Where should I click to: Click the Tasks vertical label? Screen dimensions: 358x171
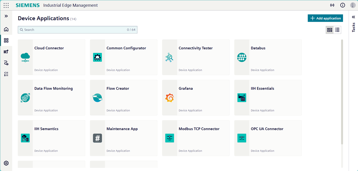(354, 27)
